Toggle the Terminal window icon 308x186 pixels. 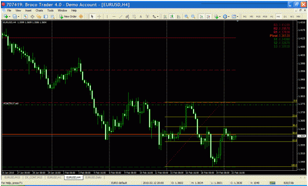tap(46, 17)
